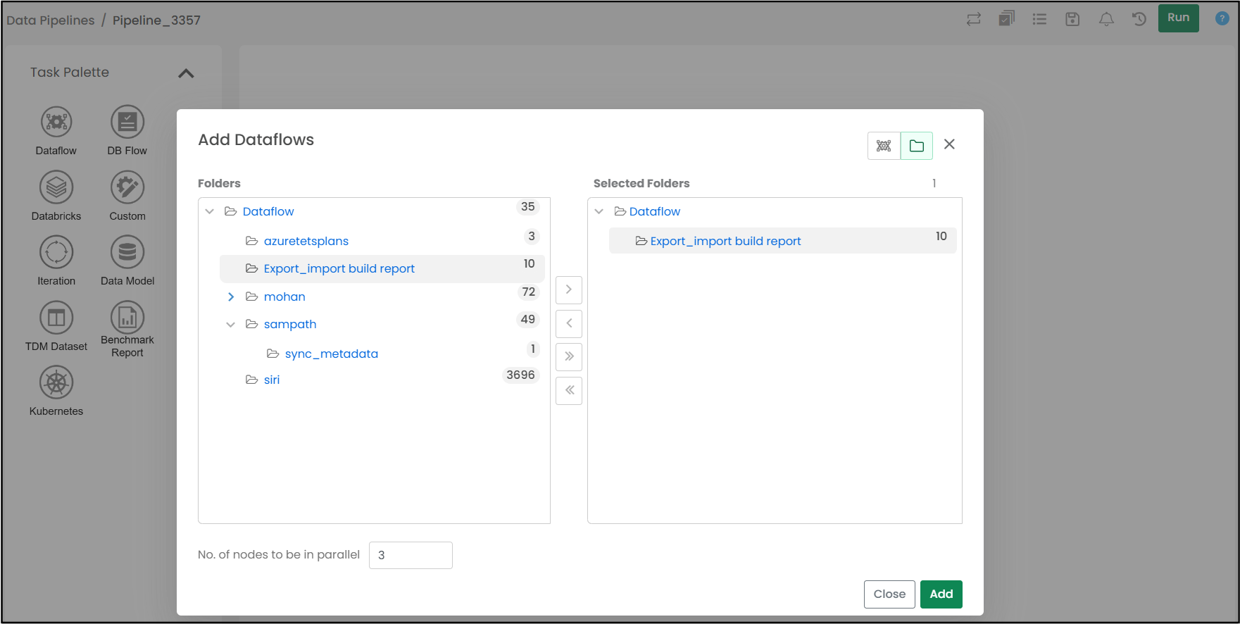Image resolution: width=1240 pixels, height=624 pixels.
Task: Remove all folders with double left arrow
Action: click(569, 390)
